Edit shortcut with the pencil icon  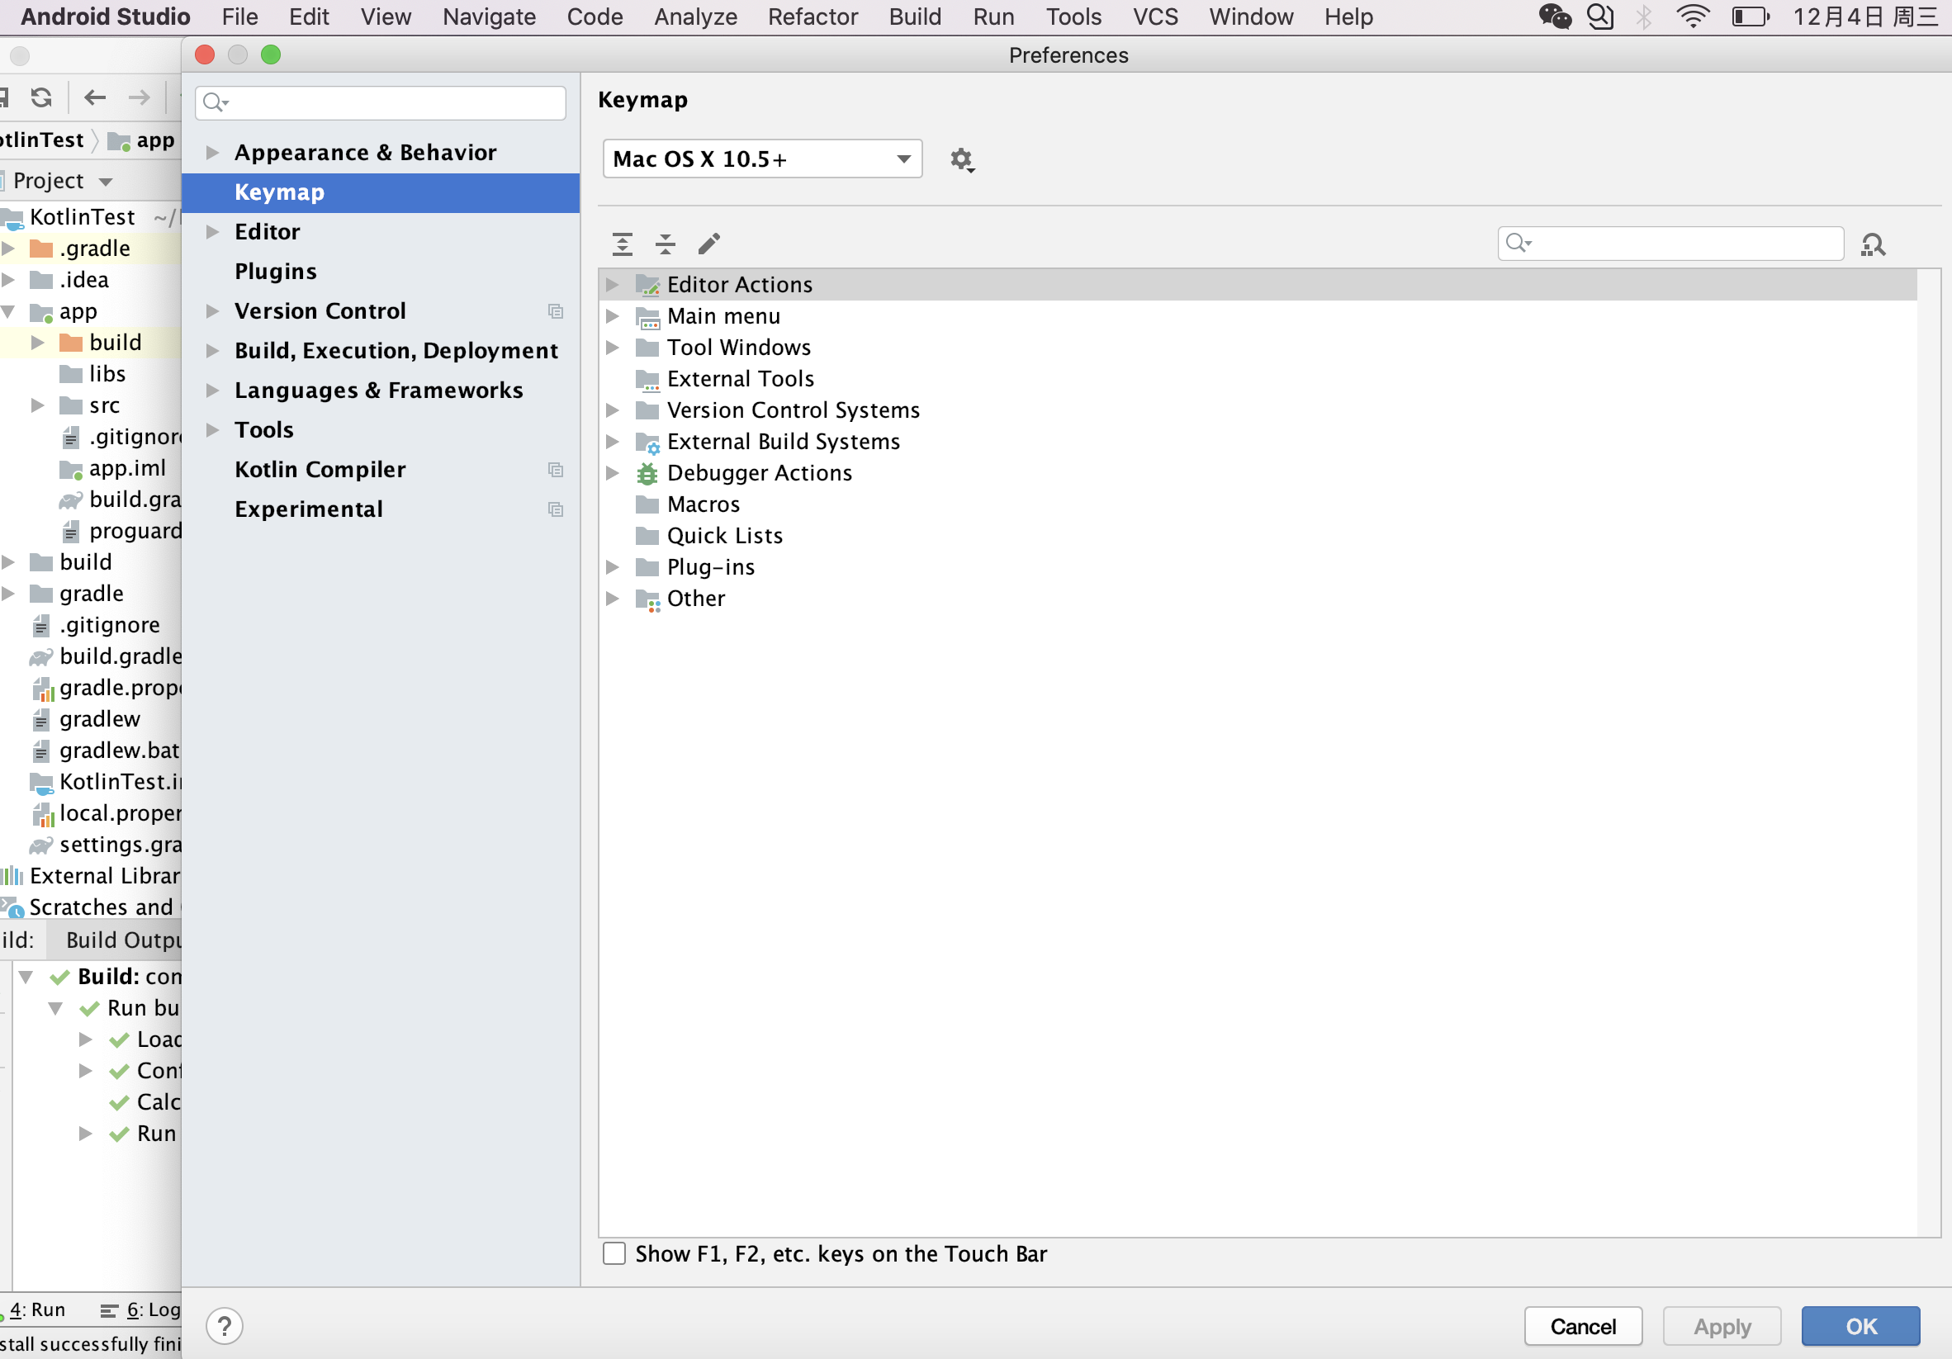tap(709, 244)
